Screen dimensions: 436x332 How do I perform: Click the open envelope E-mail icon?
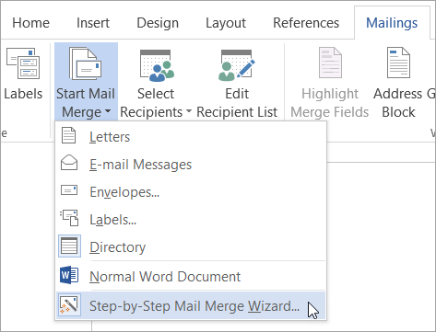point(69,163)
